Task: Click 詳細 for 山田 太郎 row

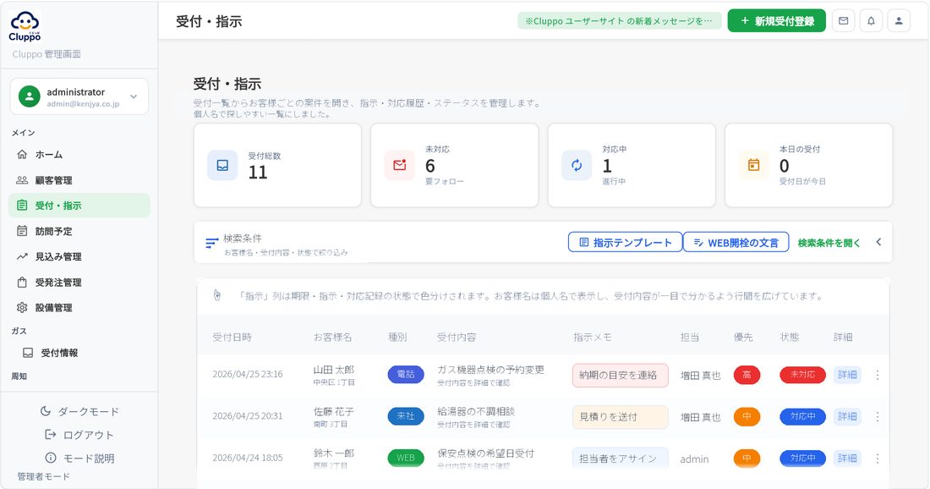Action: pos(847,375)
